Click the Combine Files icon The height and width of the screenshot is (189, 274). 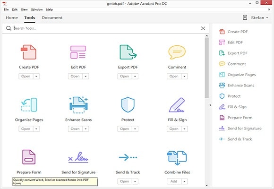(x=177, y=158)
